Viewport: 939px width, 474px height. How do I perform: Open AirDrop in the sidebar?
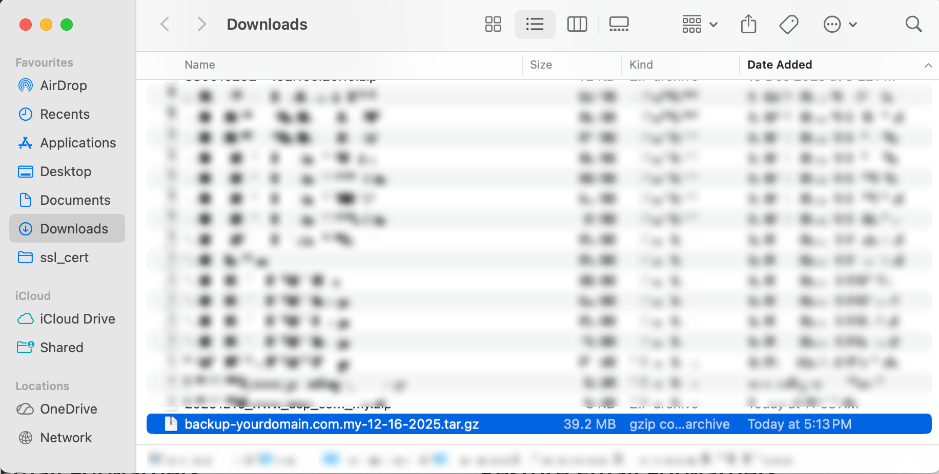coord(63,85)
